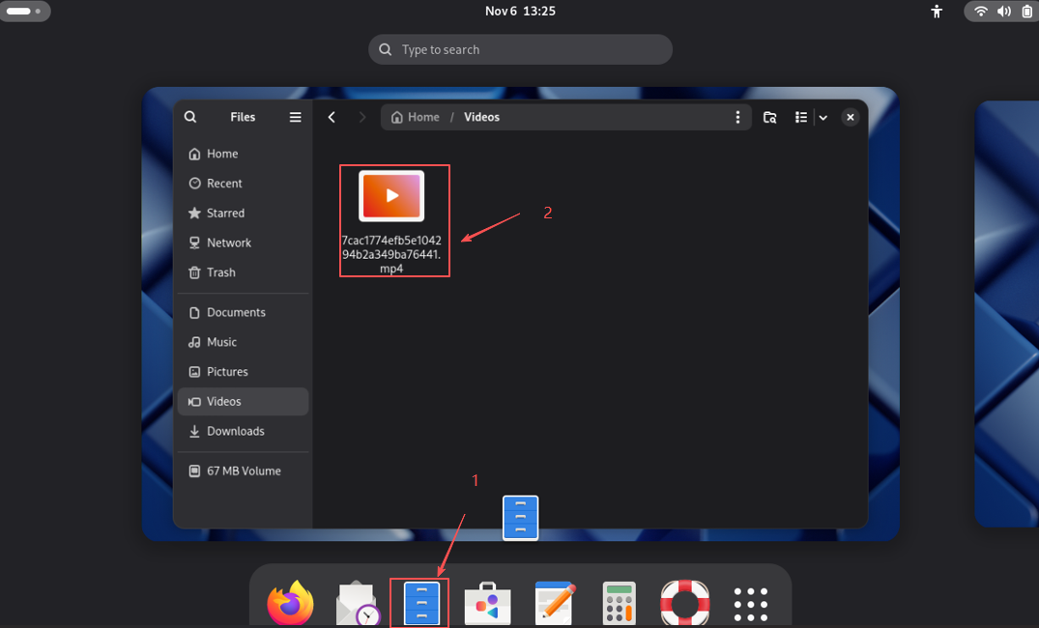Click the search everywhere folder icon
Screen dimensions: 1039x628
pyautogui.click(x=770, y=117)
